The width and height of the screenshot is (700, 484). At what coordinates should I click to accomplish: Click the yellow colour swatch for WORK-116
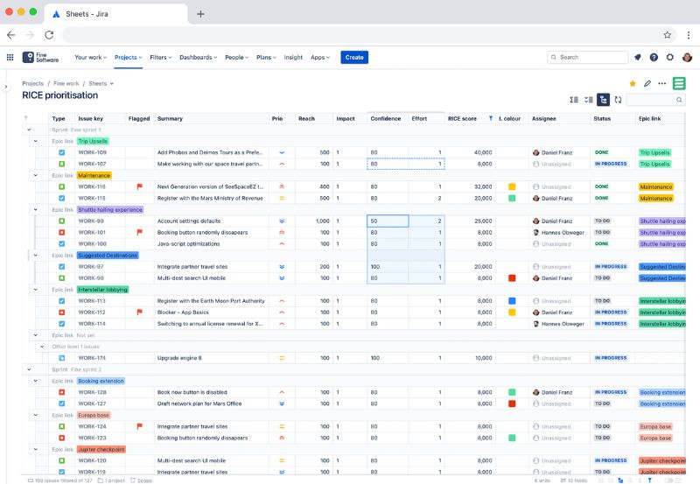point(512,186)
